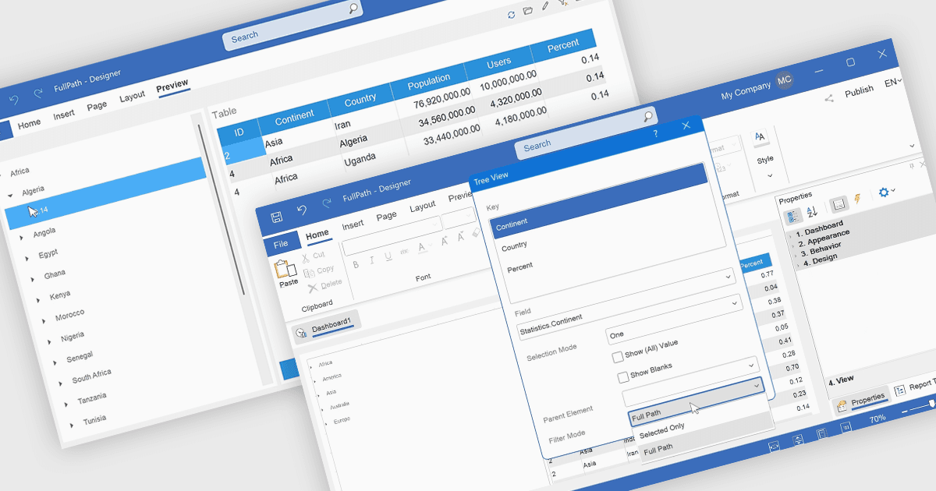Sort properties alphabetically with the A-Z icon
Image resolution: width=936 pixels, height=491 pixels.
[x=812, y=211]
